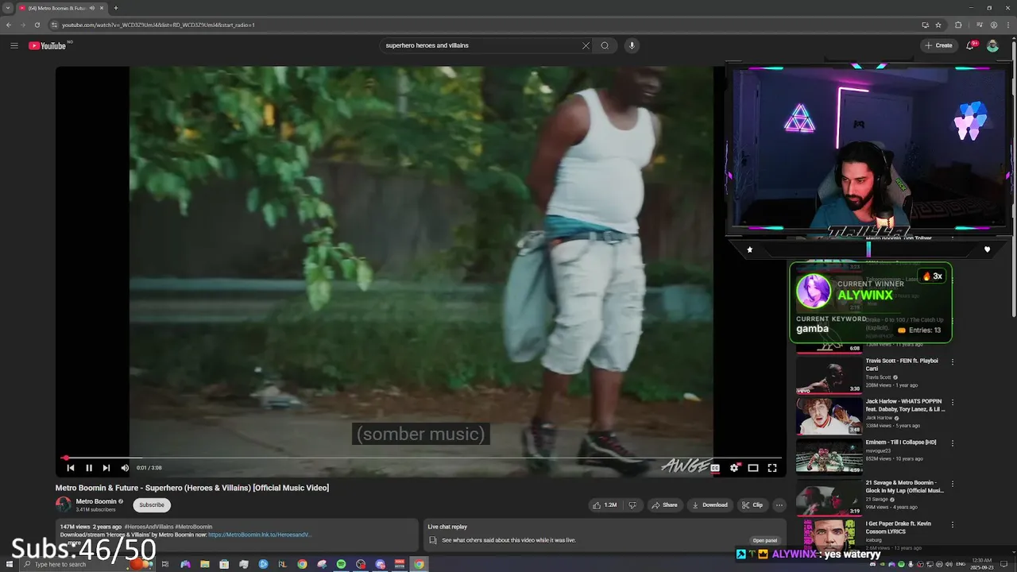Click the #HeroesAndVillains hashtag

pos(149,527)
